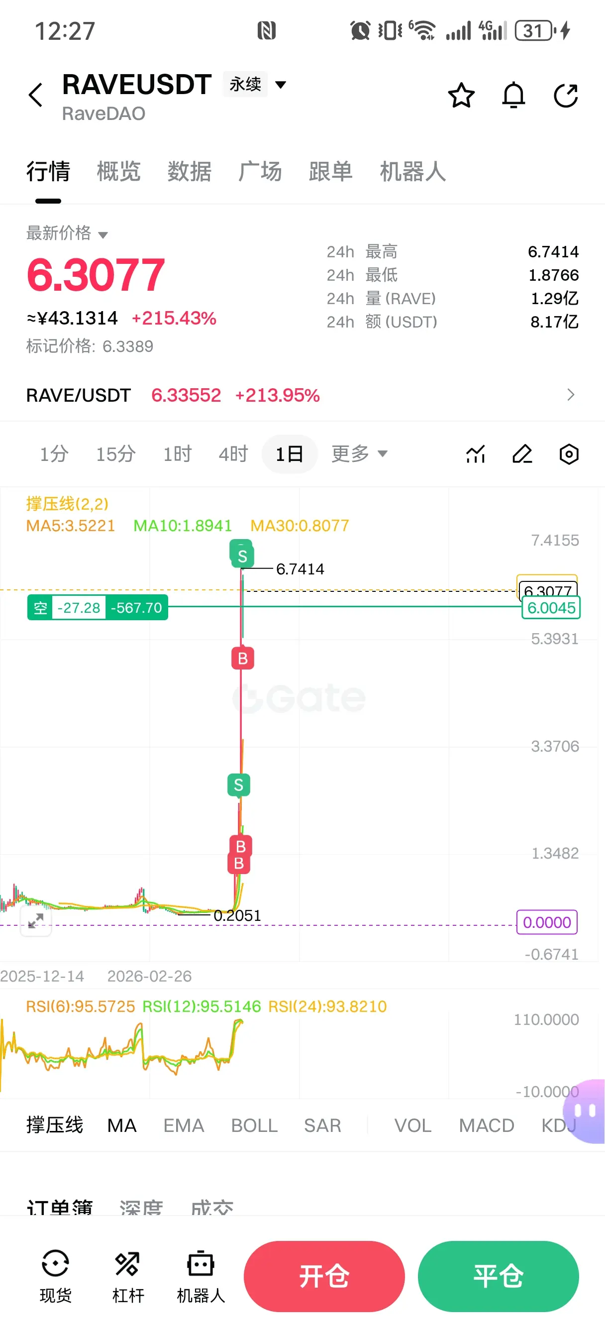Tap the lower green S sell marker
The width and height of the screenshot is (605, 1338).
[239, 784]
